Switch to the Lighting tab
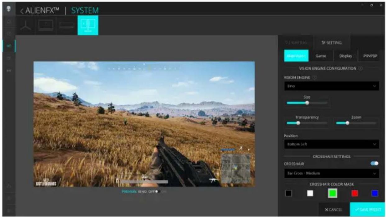The image size is (386, 217). pyautogui.click(x=296, y=43)
